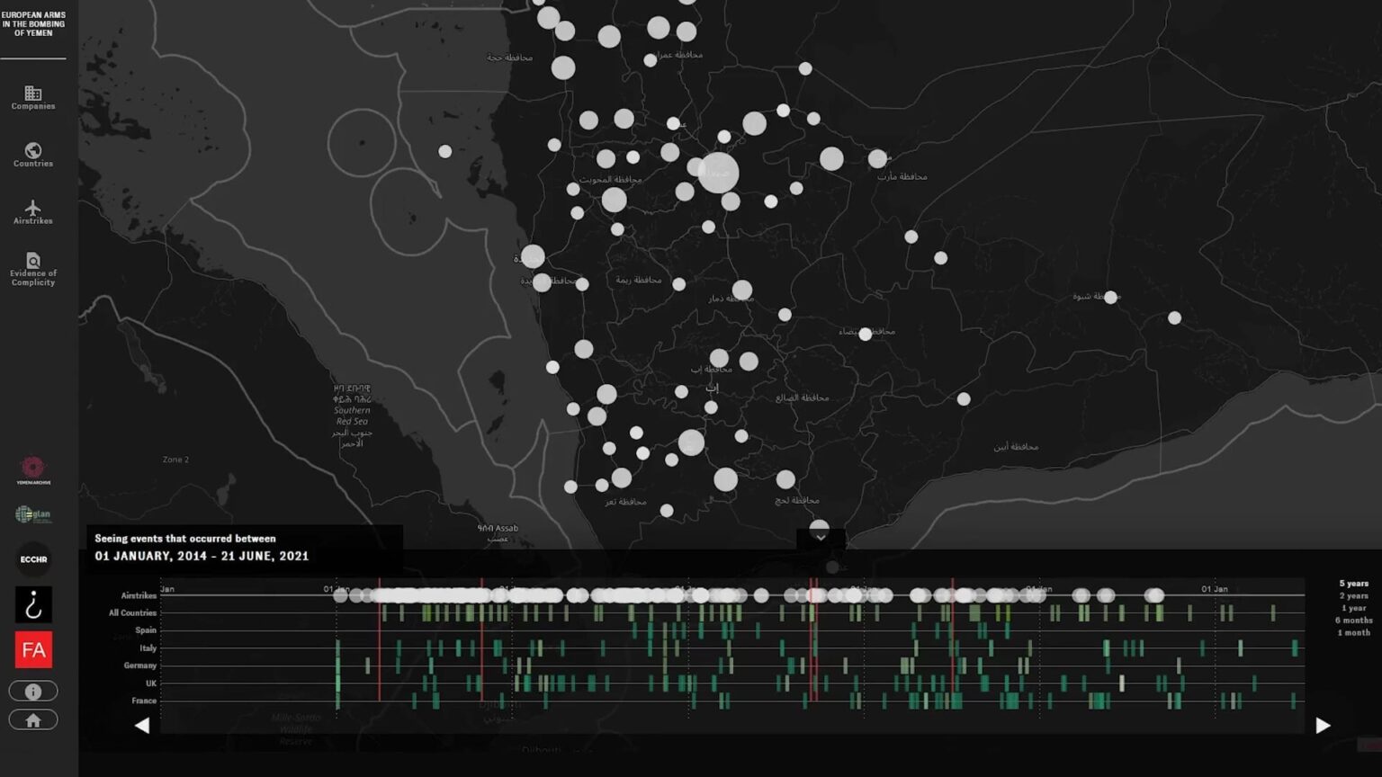1382x777 pixels.
Task: Click the Southern Red Sea map label
Action: tap(352, 415)
